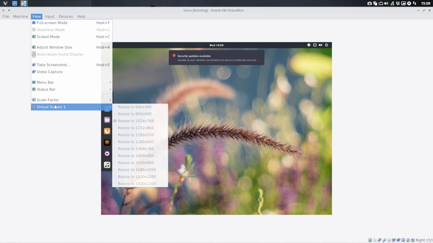Expand the Virtual Screen 1 submenu
The image size is (433, 243).
pos(71,107)
